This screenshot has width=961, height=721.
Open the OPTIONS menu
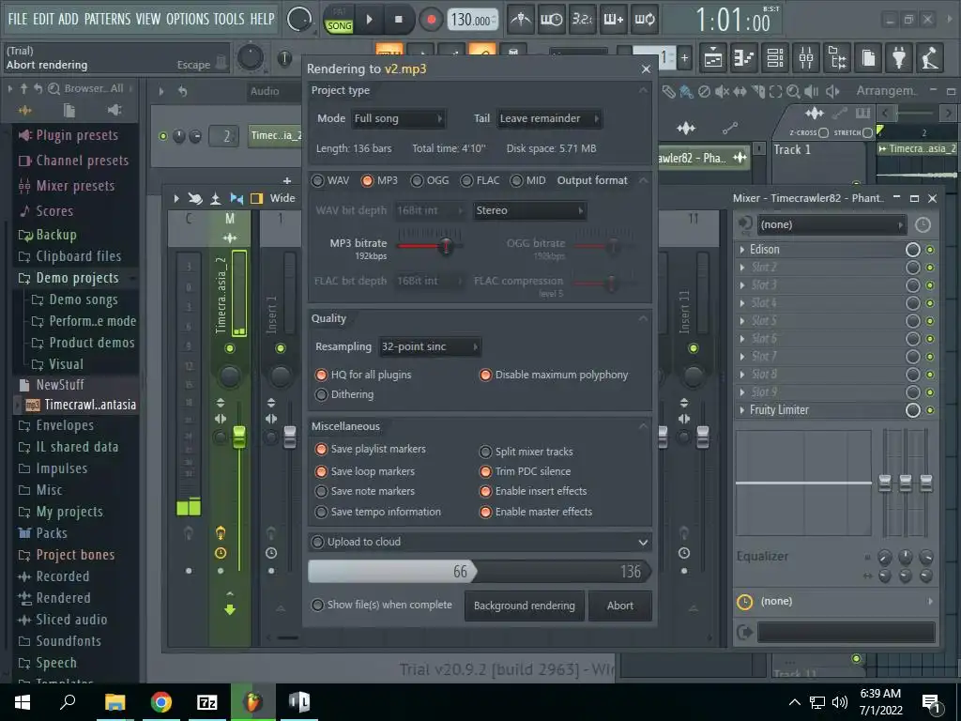click(188, 19)
